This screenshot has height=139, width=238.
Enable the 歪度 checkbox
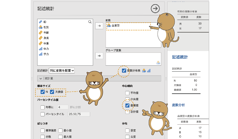tap(127, 130)
